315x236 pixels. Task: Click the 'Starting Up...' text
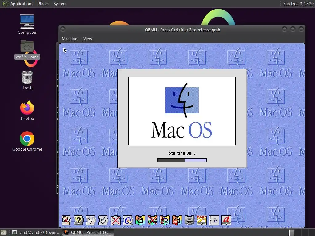(182, 153)
